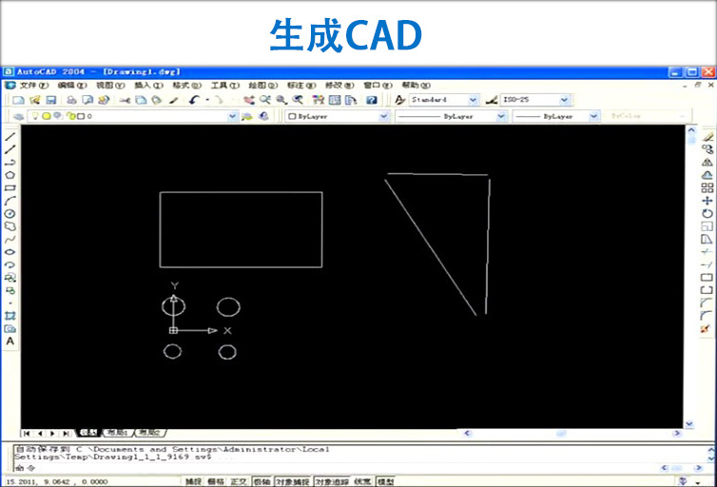
Task: Toggle 对象捕捉 object snap in status bar
Action: click(293, 481)
